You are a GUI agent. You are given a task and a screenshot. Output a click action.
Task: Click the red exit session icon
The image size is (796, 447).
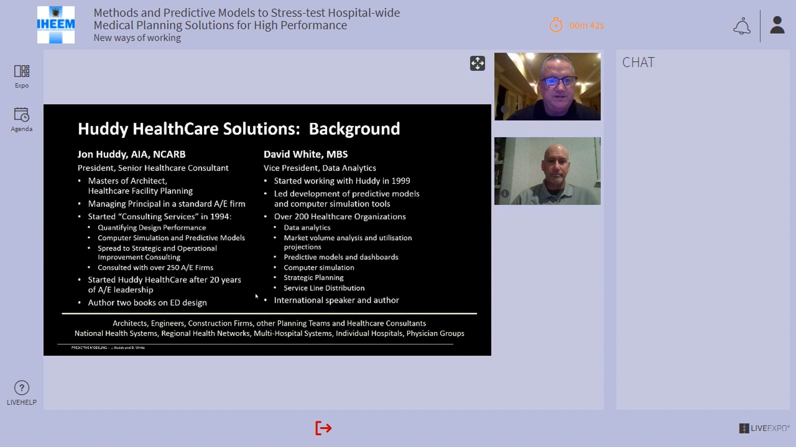[x=323, y=428]
